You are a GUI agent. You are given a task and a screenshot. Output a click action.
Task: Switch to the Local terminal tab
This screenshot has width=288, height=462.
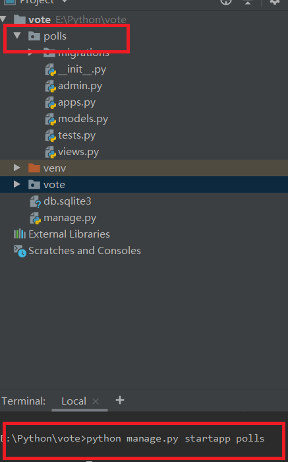74,401
